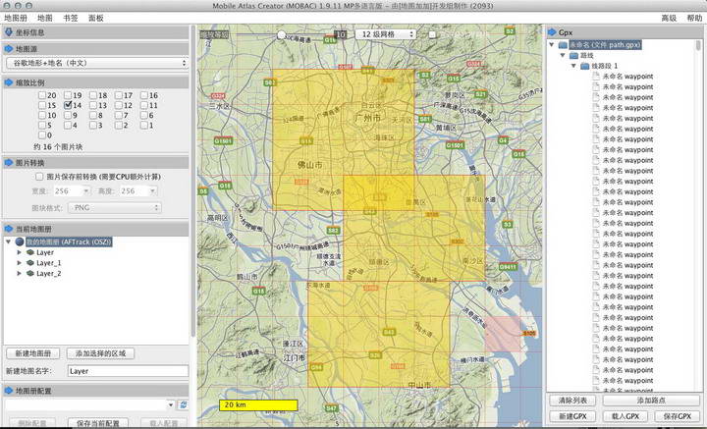Viewport: 707px width, 429px height.
Task: Click the 清除列表 button
Action: pos(572,401)
